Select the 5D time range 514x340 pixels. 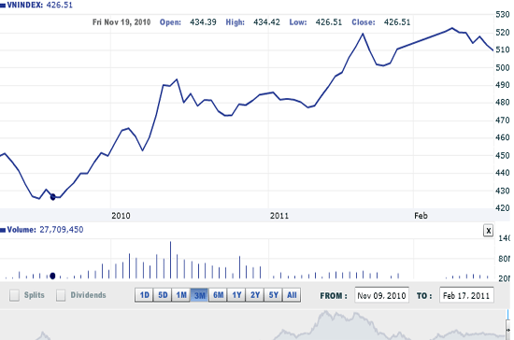pyautogui.click(x=163, y=295)
